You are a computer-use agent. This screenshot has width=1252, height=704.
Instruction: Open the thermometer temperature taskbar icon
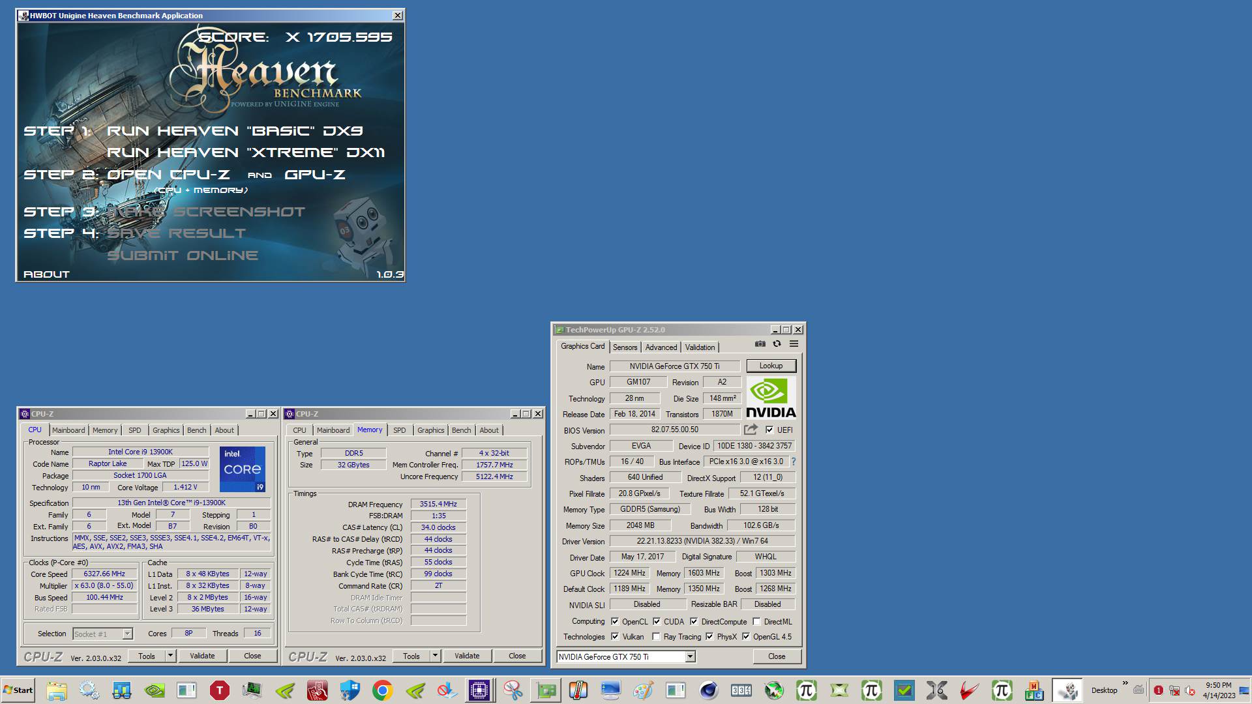[578, 690]
